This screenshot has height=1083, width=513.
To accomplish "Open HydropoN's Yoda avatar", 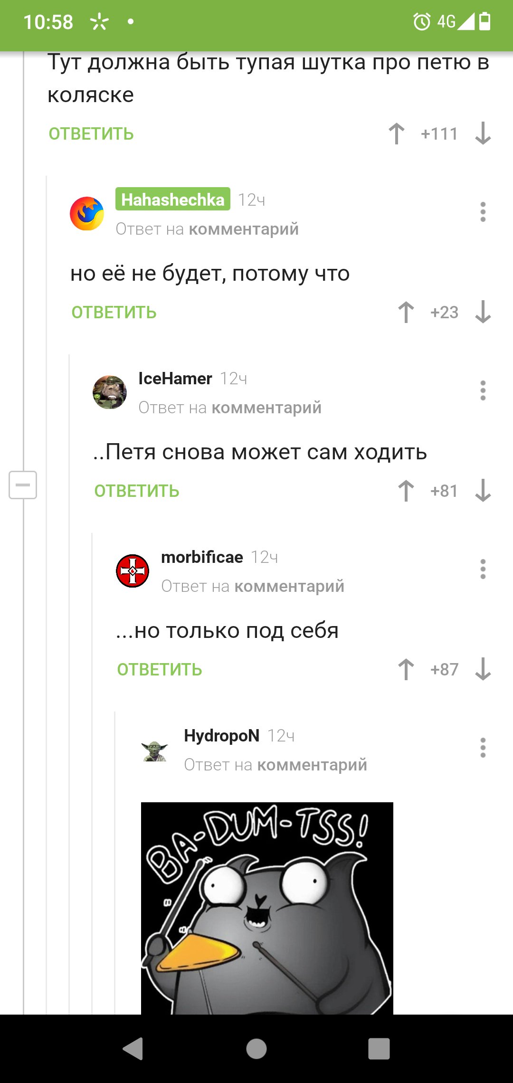I will 155,750.
